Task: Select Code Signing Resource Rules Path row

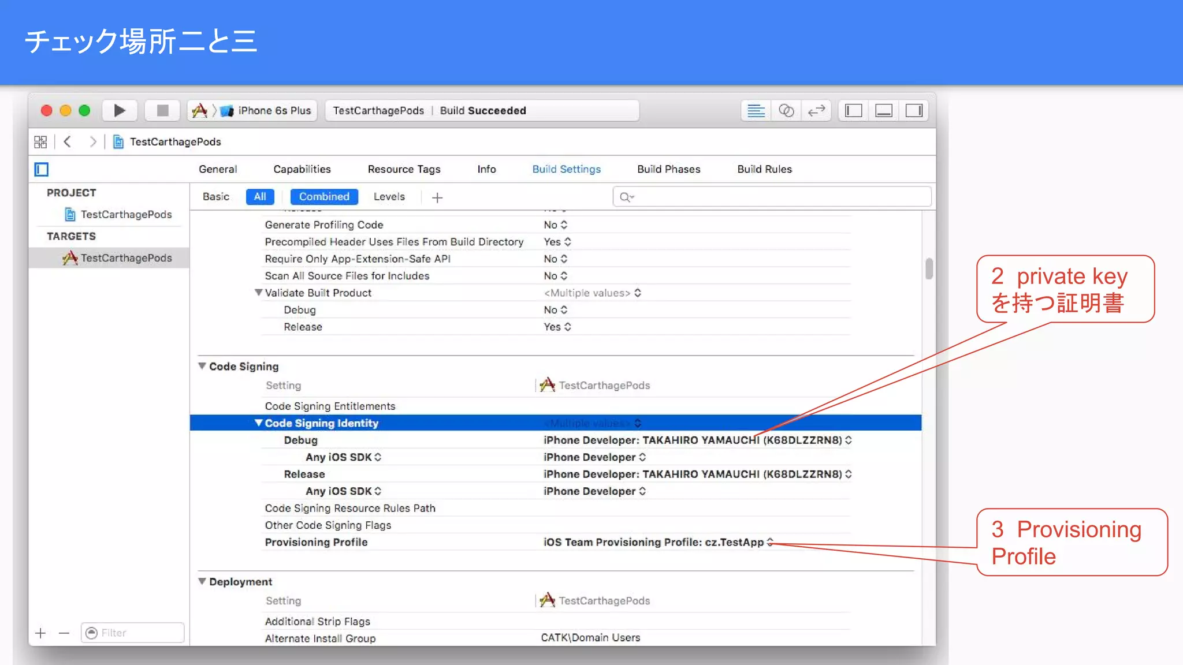Action: [x=556, y=508]
